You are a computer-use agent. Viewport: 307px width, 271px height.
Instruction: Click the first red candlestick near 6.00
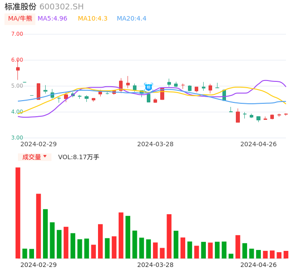(x=18, y=69)
